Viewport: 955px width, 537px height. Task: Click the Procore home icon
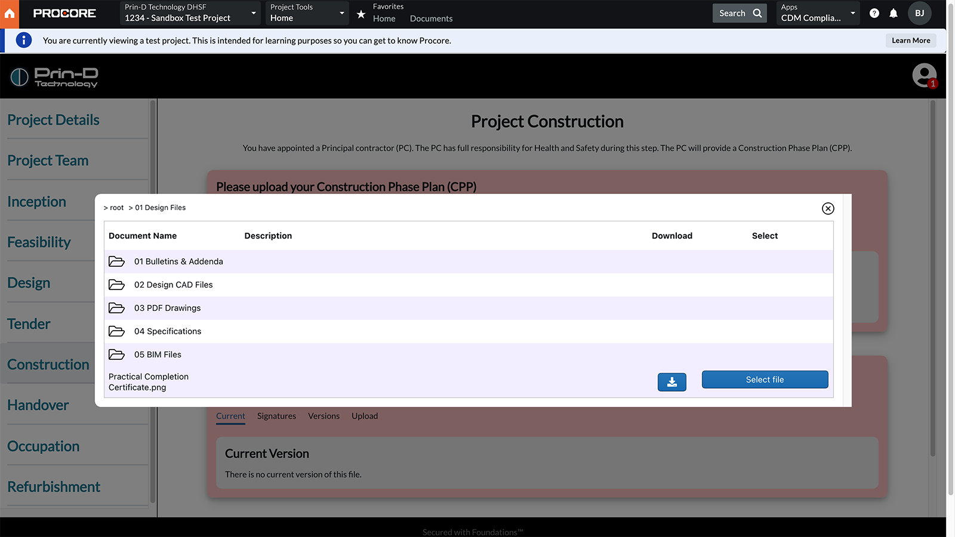coord(10,13)
